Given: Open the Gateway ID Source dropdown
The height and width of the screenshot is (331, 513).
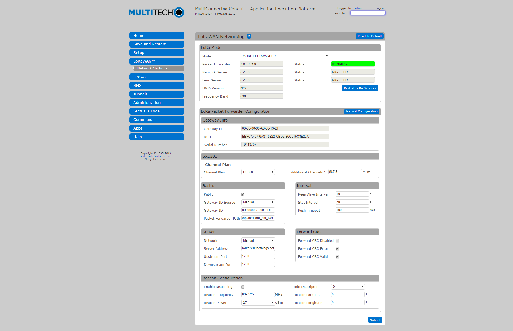Looking at the screenshot, I should (258, 202).
